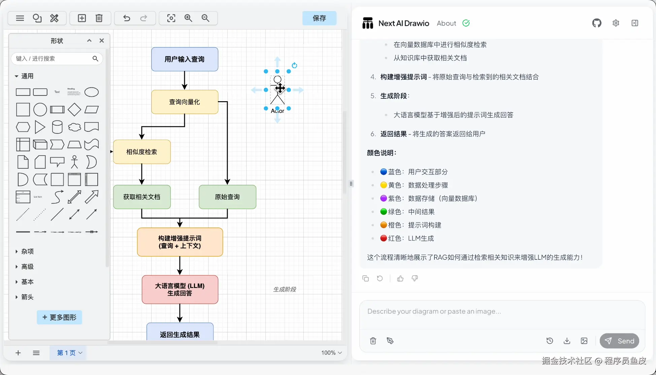Screen dimensions: 656x375
Task: Open settings gear in chat header
Action: tap(616, 23)
